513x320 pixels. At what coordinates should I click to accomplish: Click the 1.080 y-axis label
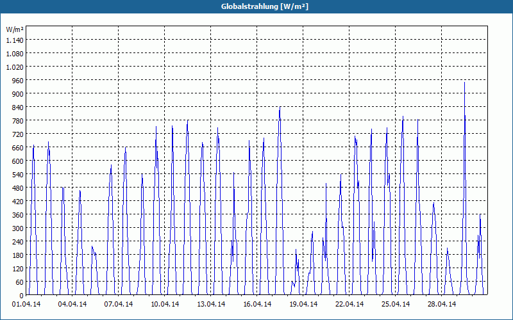(15, 53)
